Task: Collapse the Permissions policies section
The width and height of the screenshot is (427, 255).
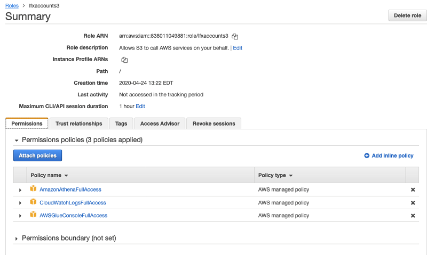Action: [x=17, y=140]
